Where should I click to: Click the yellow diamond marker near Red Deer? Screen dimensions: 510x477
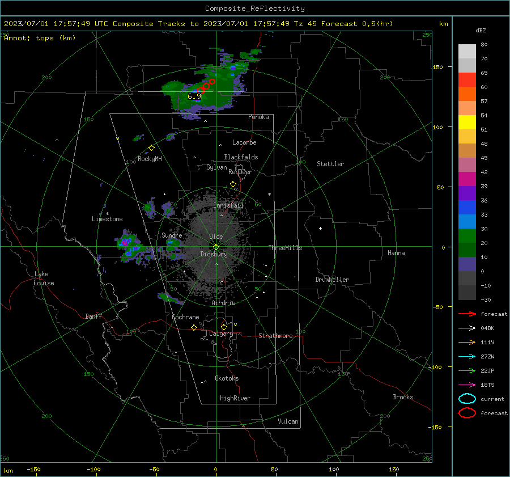click(x=233, y=184)
